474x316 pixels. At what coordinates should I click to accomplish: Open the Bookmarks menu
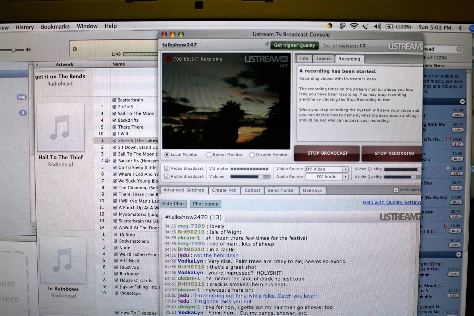coord(55,27)
